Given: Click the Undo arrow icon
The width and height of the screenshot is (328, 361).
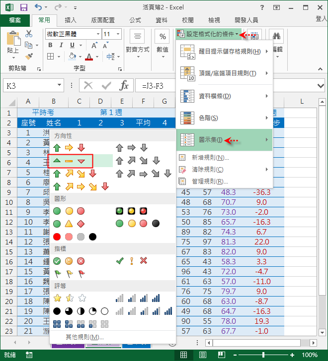Looking at the screenshot, I should coord(38,7).
